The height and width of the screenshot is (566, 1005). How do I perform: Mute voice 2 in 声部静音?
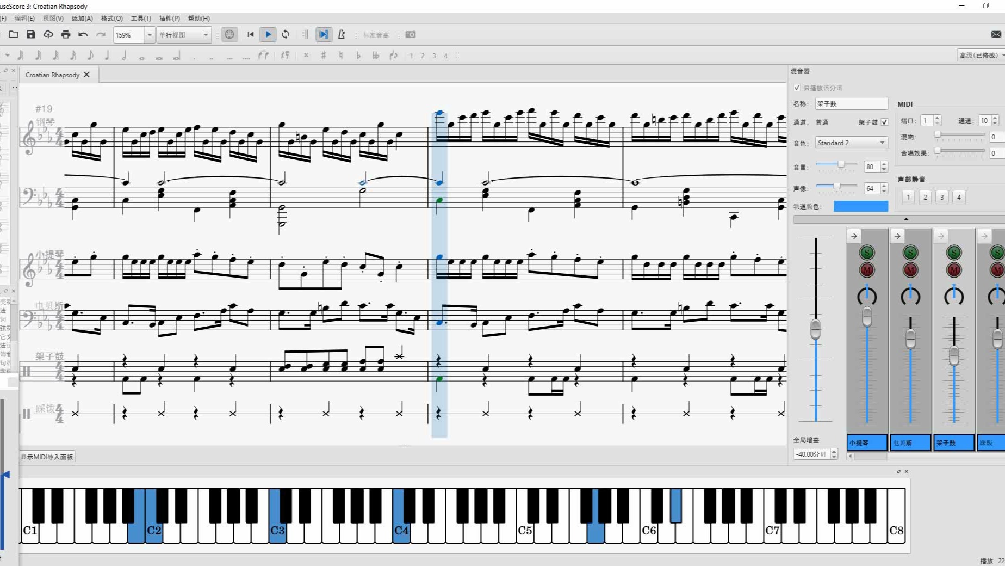tap(925, 197)
